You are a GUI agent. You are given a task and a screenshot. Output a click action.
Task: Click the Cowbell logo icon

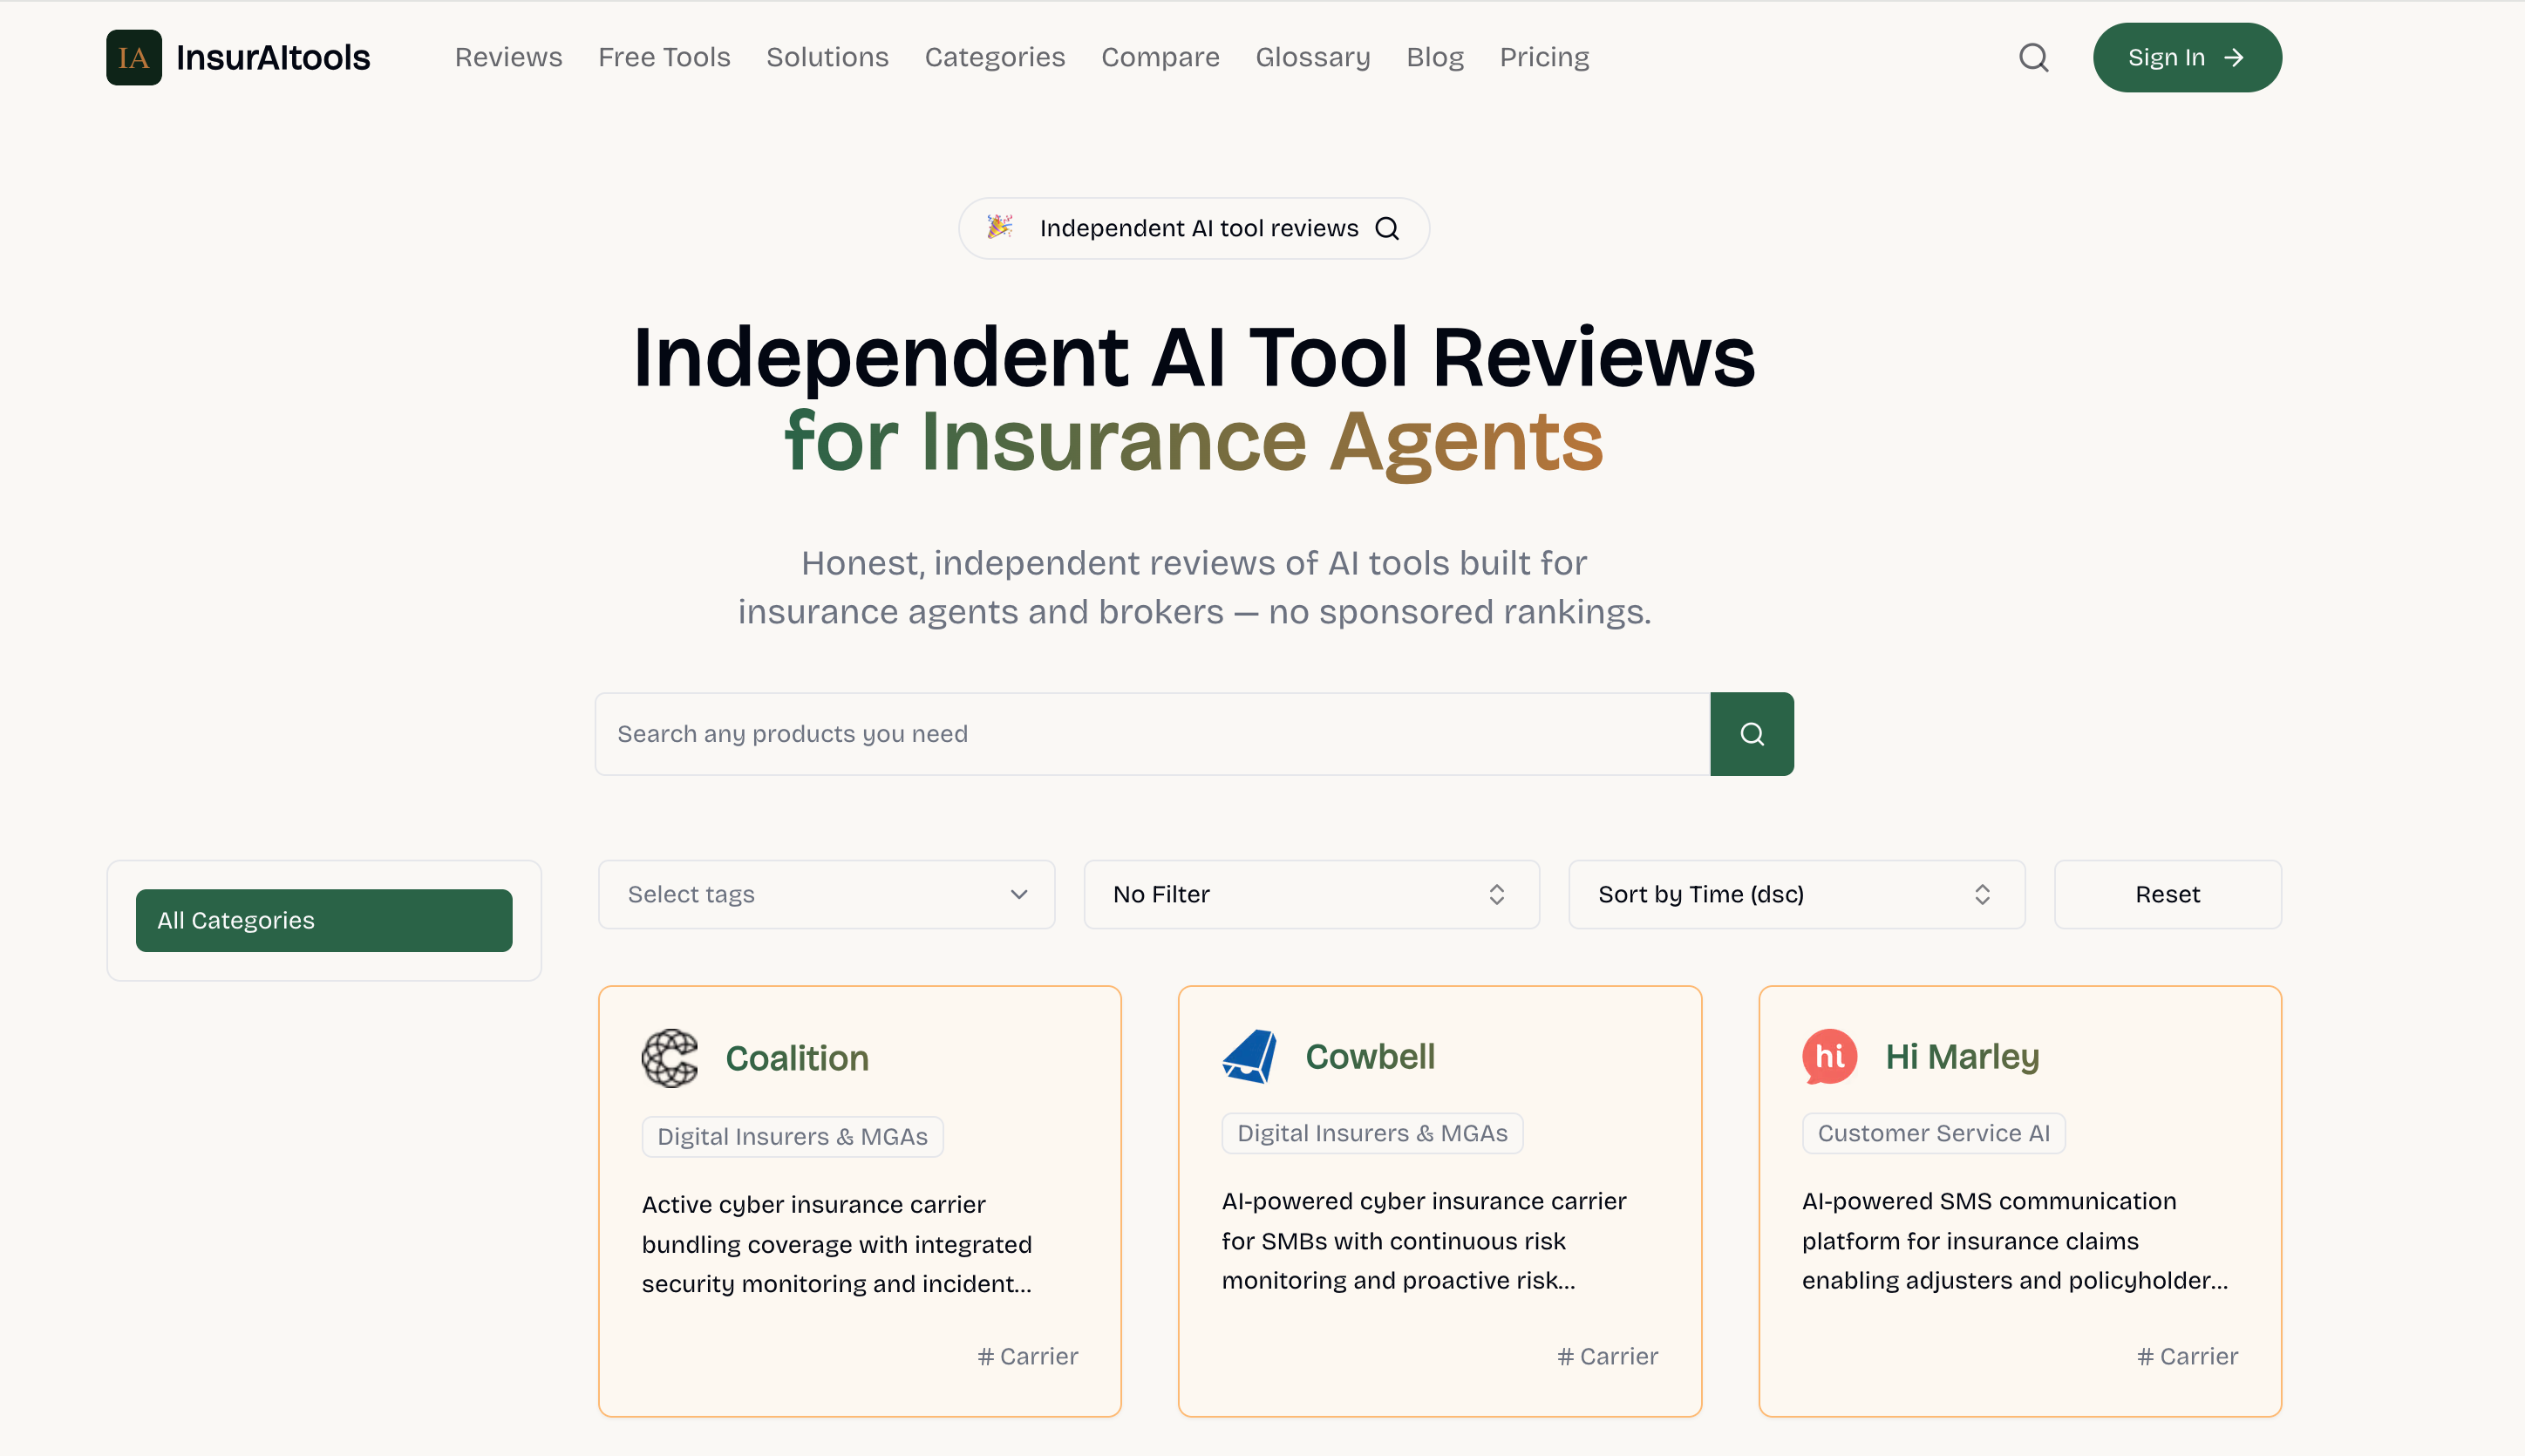[1249, 1056]
